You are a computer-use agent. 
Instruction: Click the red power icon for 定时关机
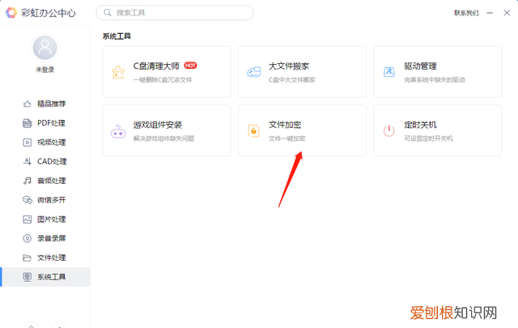tap(389, 130)
